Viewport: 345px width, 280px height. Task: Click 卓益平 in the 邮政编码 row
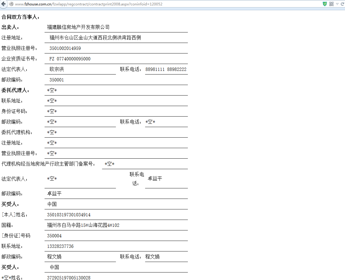pyautogui.click(x=54, y=194)
